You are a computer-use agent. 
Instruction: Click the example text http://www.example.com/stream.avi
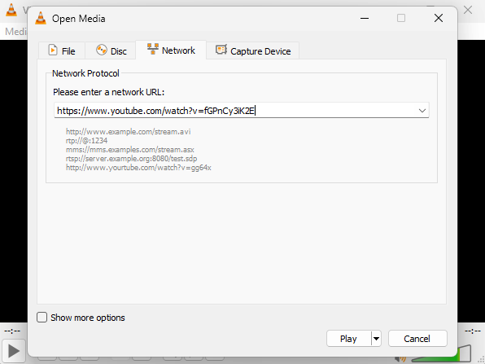128,132
